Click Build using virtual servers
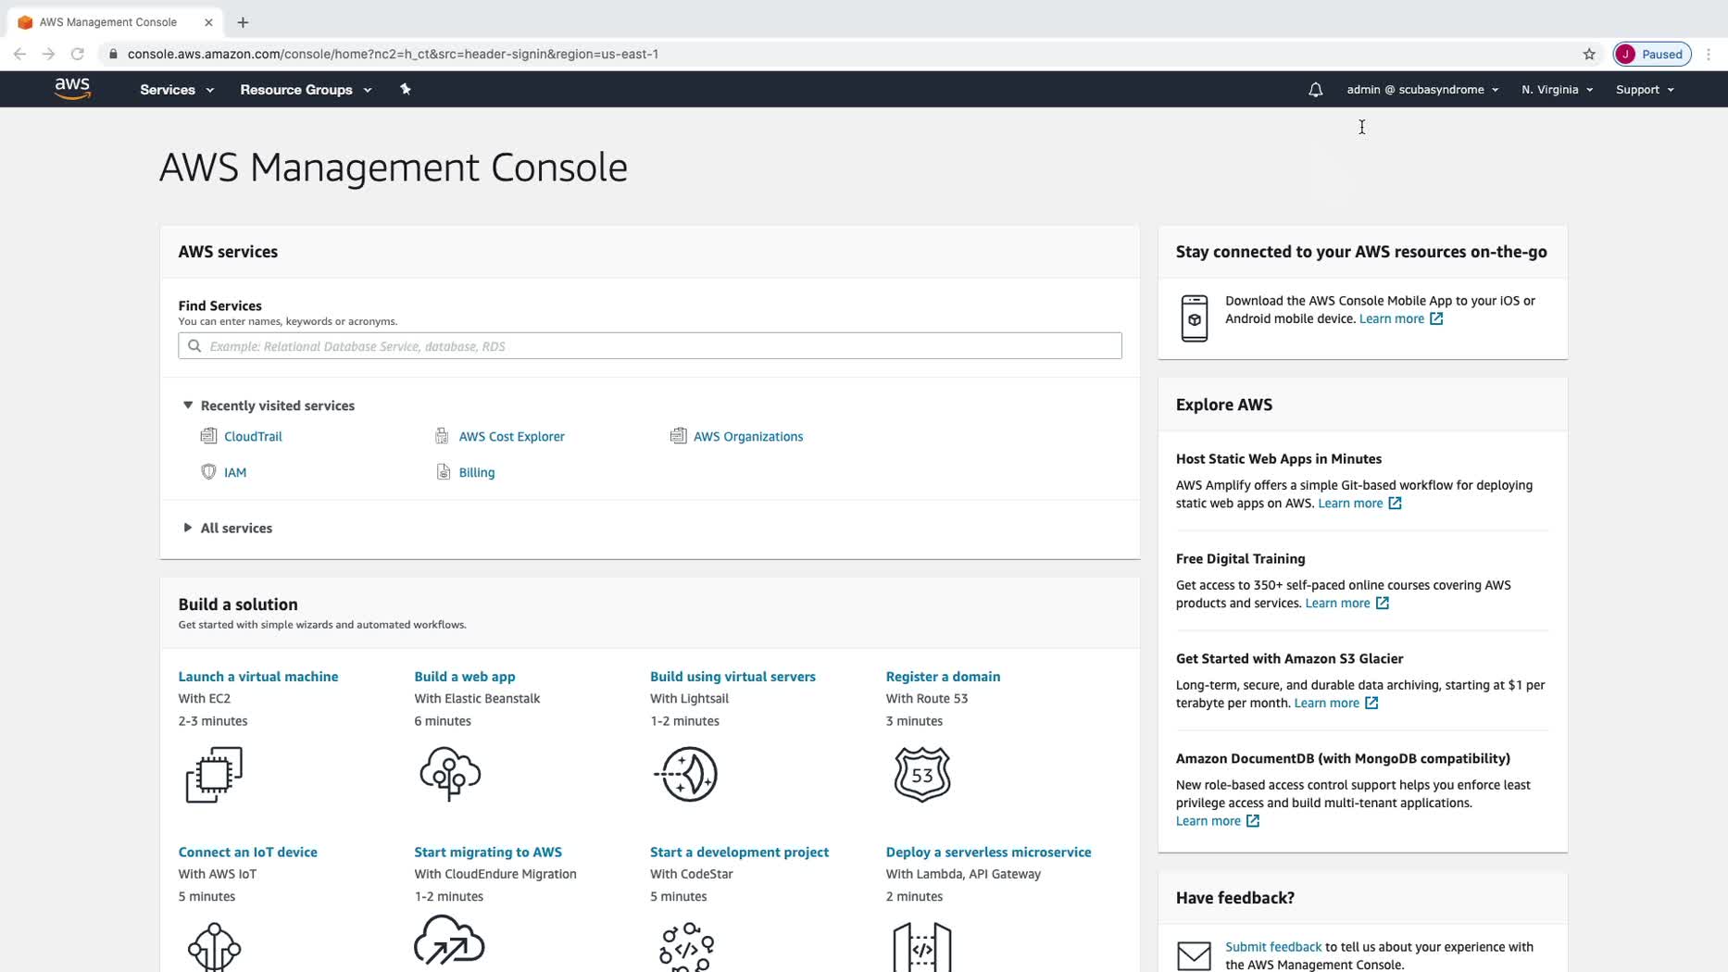The width and height of the screenshot is (1728, 972). click(733, 677)
